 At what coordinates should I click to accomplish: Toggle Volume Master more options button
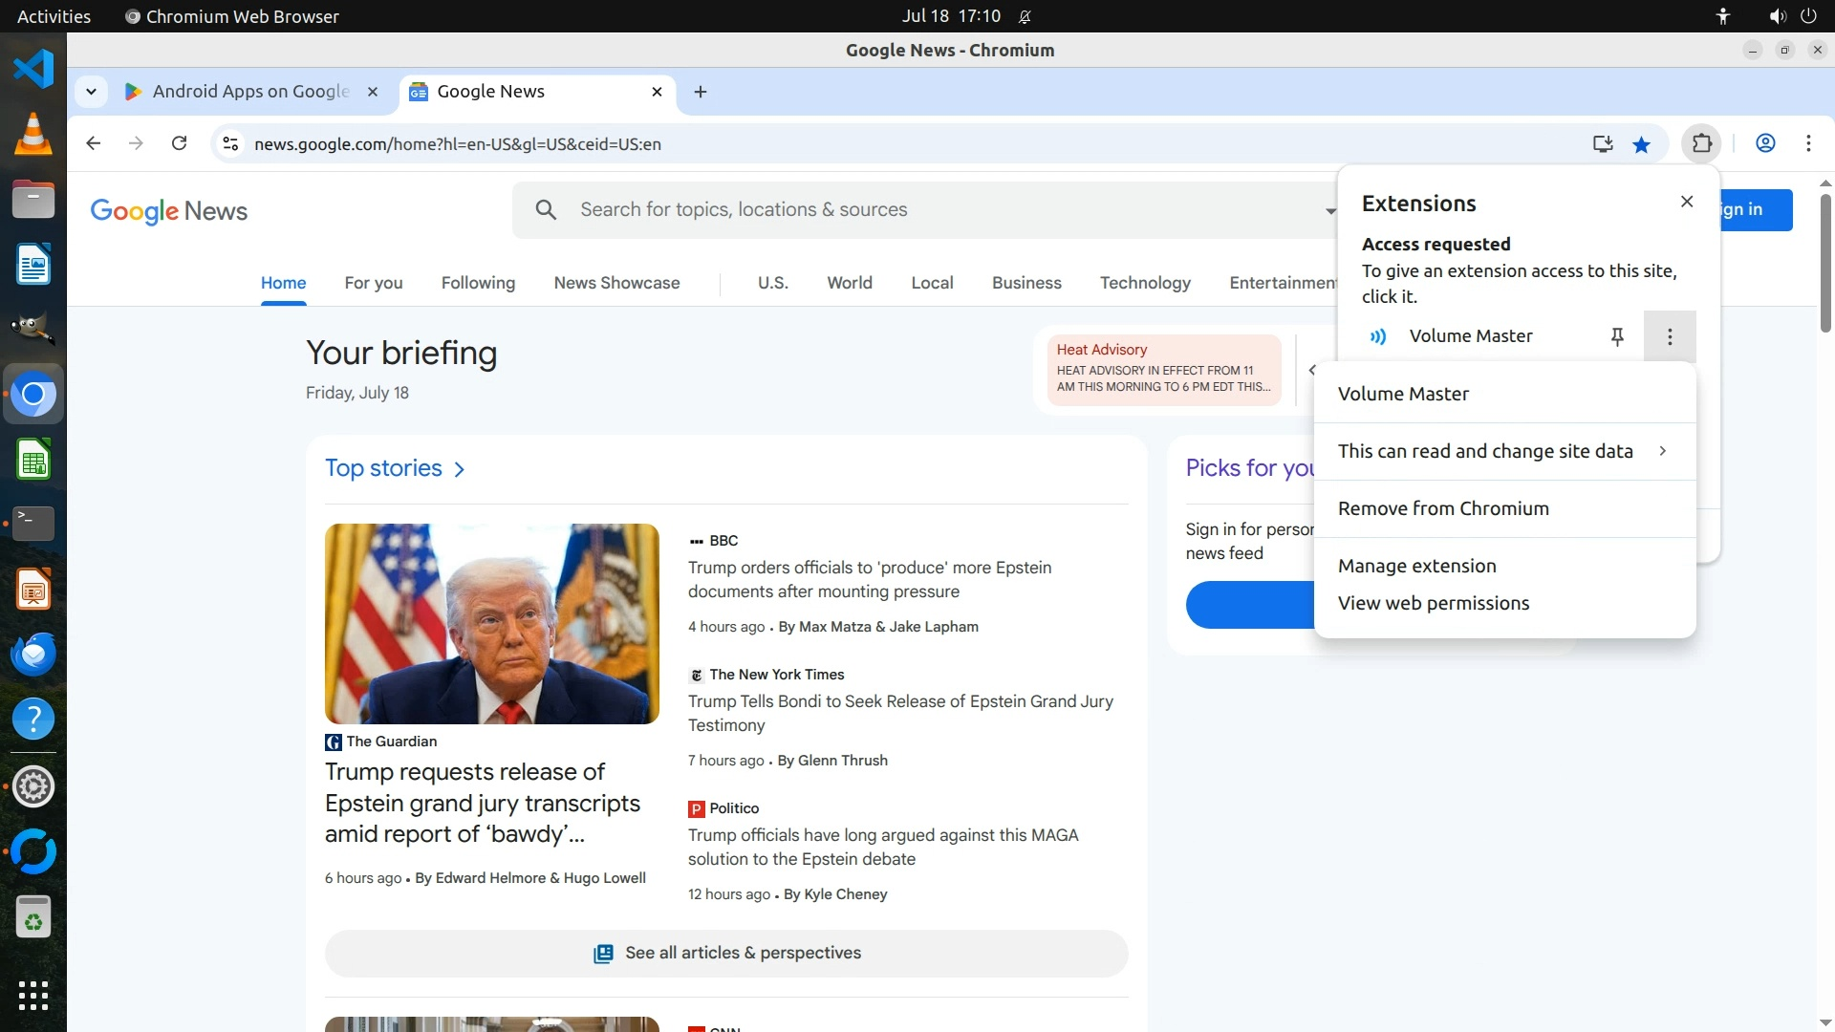[x=1670, y=336]
